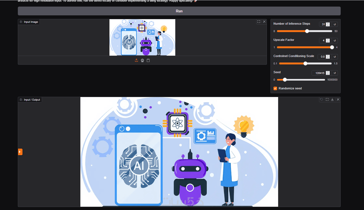
Task: Uncheck the Randomize seed checkbox
Action: (x=275, y=88)
